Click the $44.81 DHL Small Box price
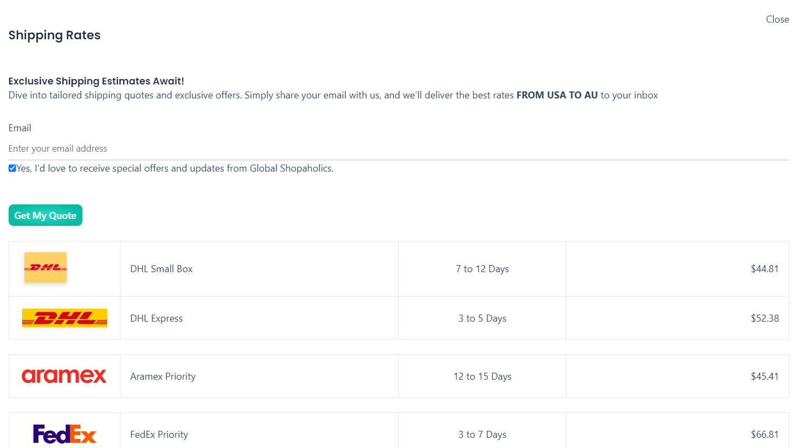The height and width of the screenshot is (448, 795). (764, 269)
